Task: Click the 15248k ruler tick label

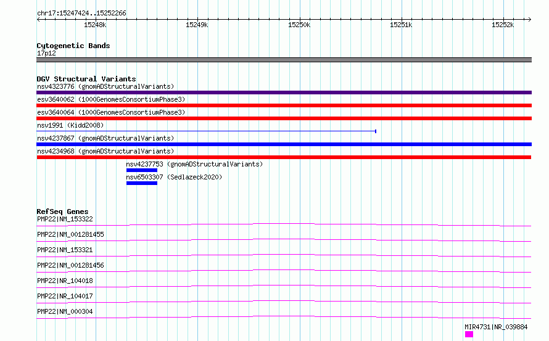Action: click(95, 25)
